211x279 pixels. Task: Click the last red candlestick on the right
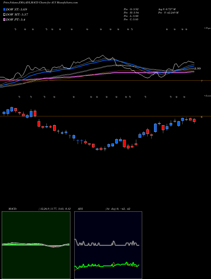click(194, 120)
